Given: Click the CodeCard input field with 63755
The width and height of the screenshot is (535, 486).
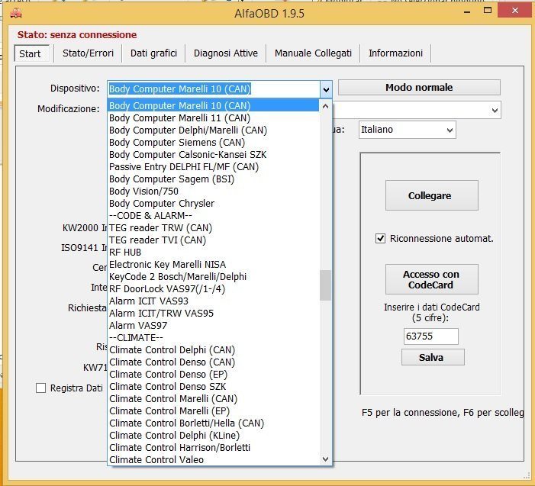Looking at the screenshot, I should point(430,336).
